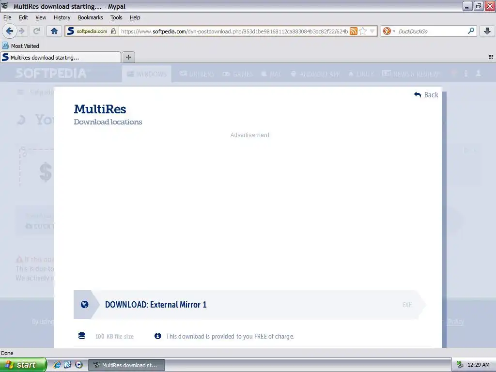Click the EXE file type label
This screenshot has width=496, height=372.
(407, 305)
